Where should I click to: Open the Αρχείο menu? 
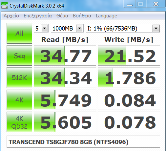(x=11, y=16)
